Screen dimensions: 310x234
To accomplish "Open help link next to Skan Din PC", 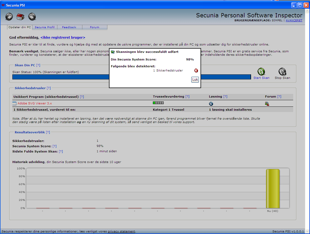I will click(x=38, y=65).
